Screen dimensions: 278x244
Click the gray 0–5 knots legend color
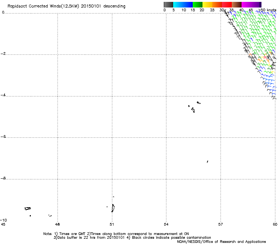tap(168, 5)
